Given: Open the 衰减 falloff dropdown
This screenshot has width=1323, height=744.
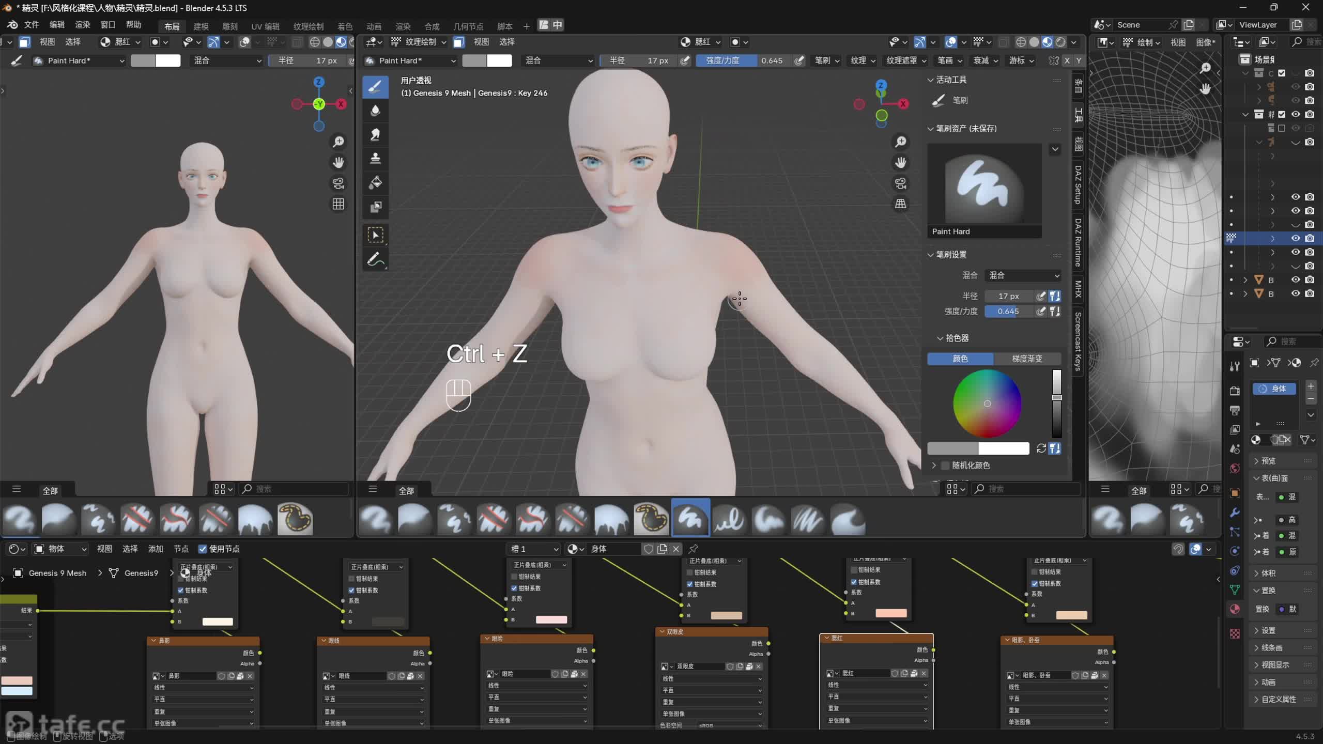Looking at the screenshot, I should click(x=986, y=60).
